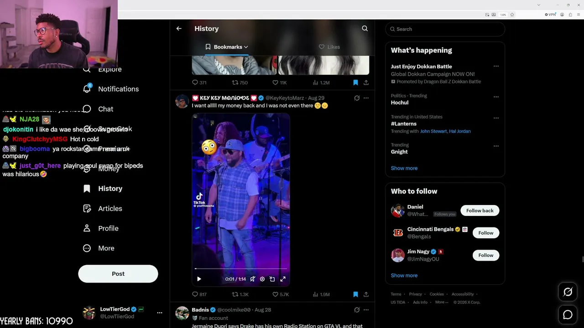Open more options on Badnis post
The height and width of the screenshot is (328, 584).
[x=366, y=310]
